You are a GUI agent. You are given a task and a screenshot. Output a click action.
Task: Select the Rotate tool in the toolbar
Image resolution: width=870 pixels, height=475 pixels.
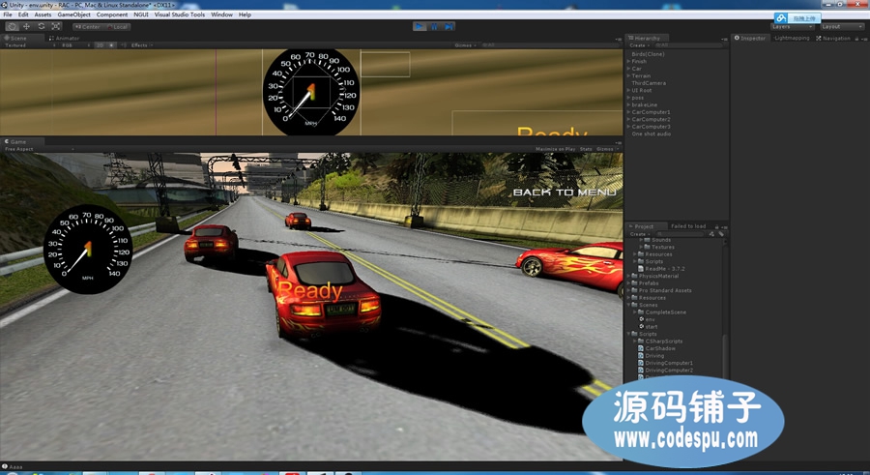[x=42, y=26]
